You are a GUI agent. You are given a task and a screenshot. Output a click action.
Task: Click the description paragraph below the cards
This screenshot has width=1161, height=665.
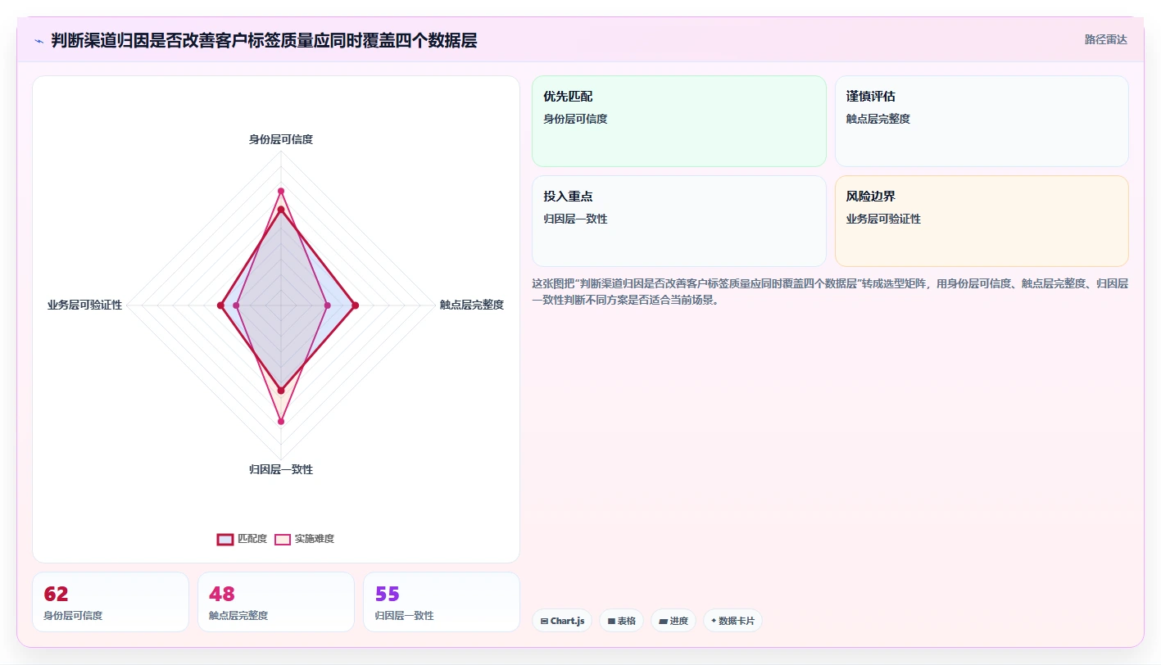(x=830, y=292)
